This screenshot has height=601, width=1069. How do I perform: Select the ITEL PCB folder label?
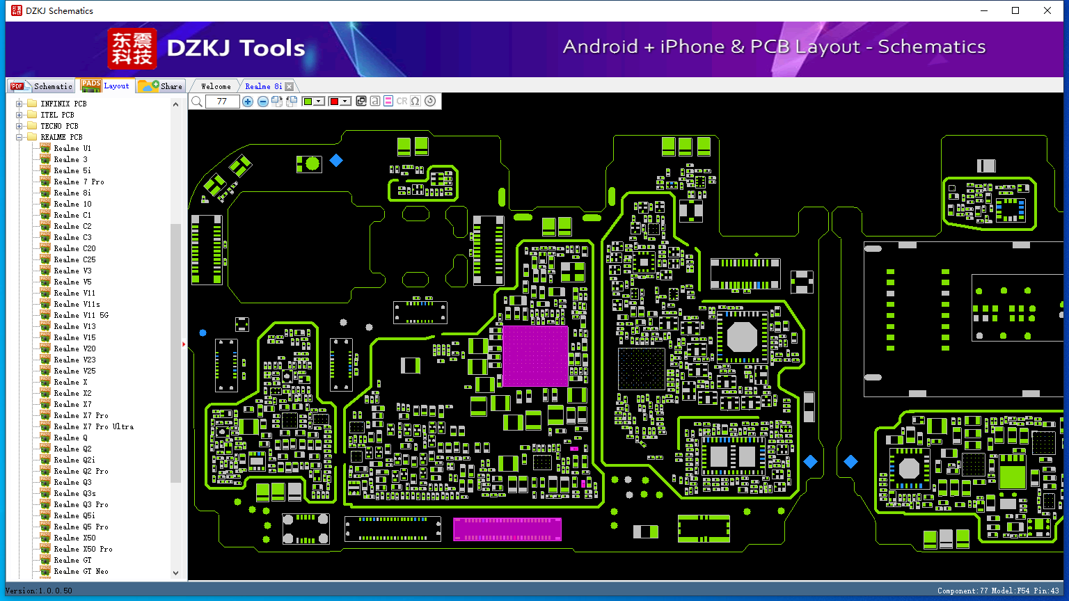(57, 115)
